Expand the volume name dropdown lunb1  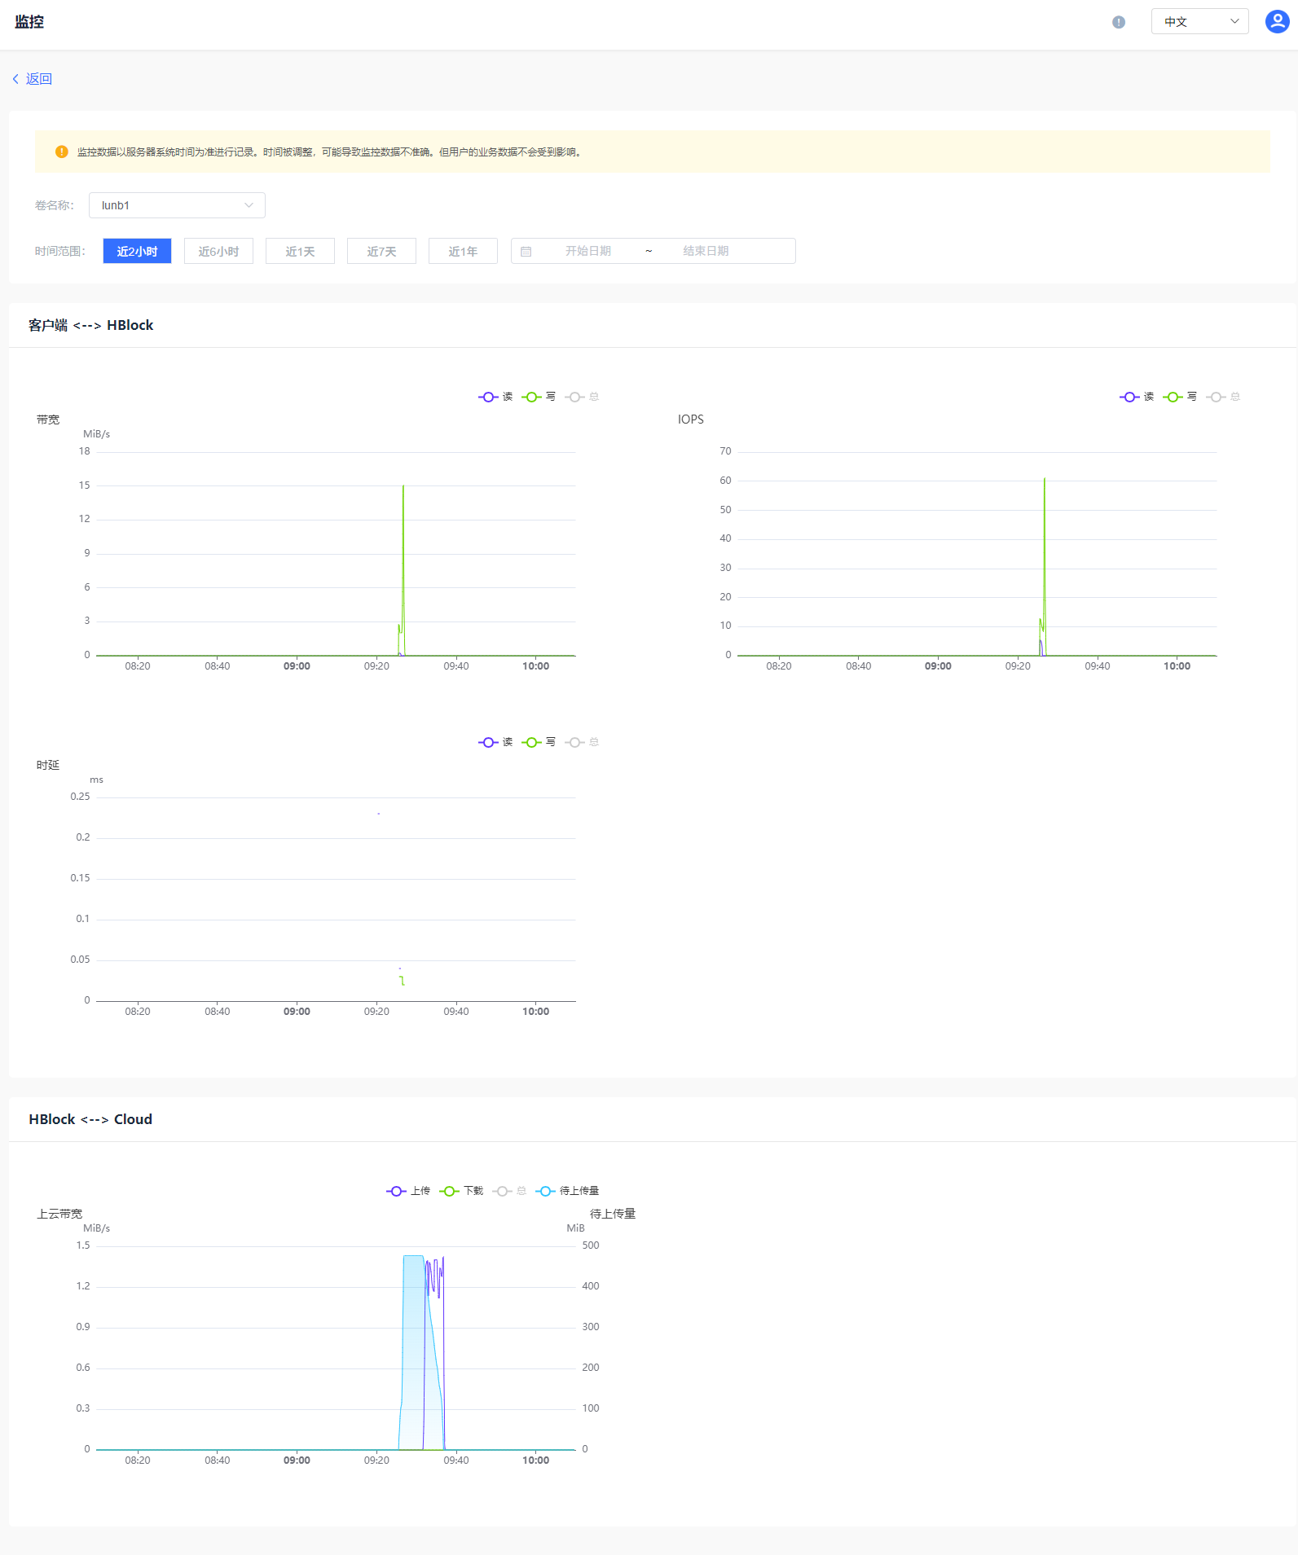(x=177, y=205)
